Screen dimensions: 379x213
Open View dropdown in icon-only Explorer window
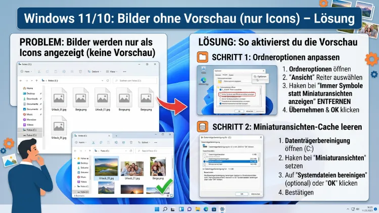(112, 72)
